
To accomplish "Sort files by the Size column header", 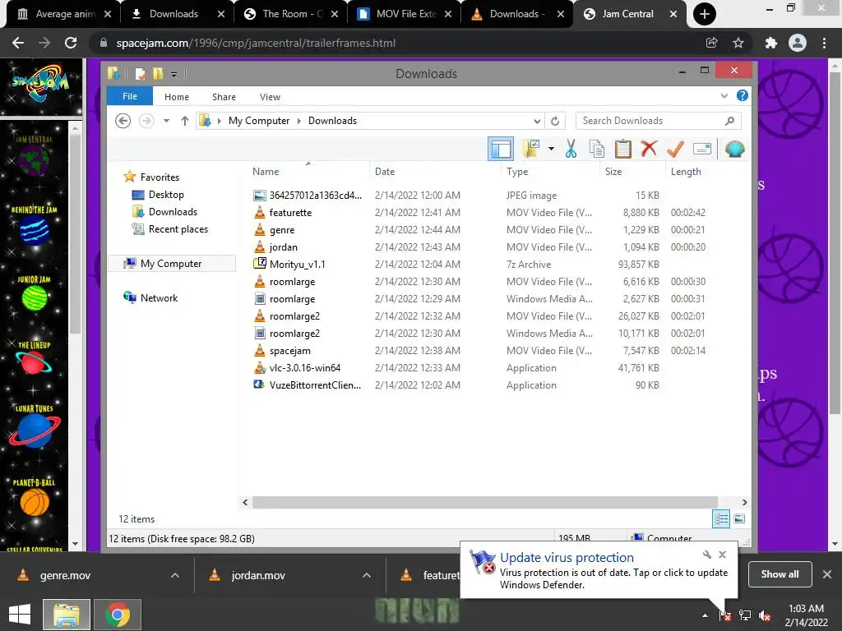I will (x=613, y=172).
